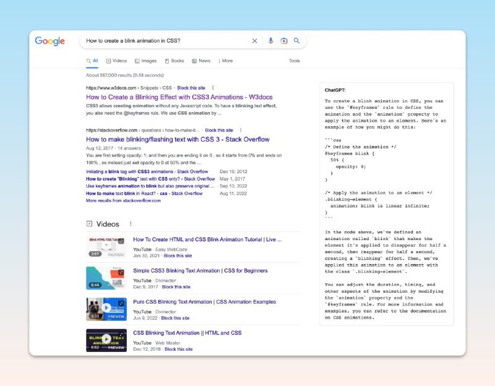Switch to the Images tab
495x386 pixels.
[x=147, y=61]
